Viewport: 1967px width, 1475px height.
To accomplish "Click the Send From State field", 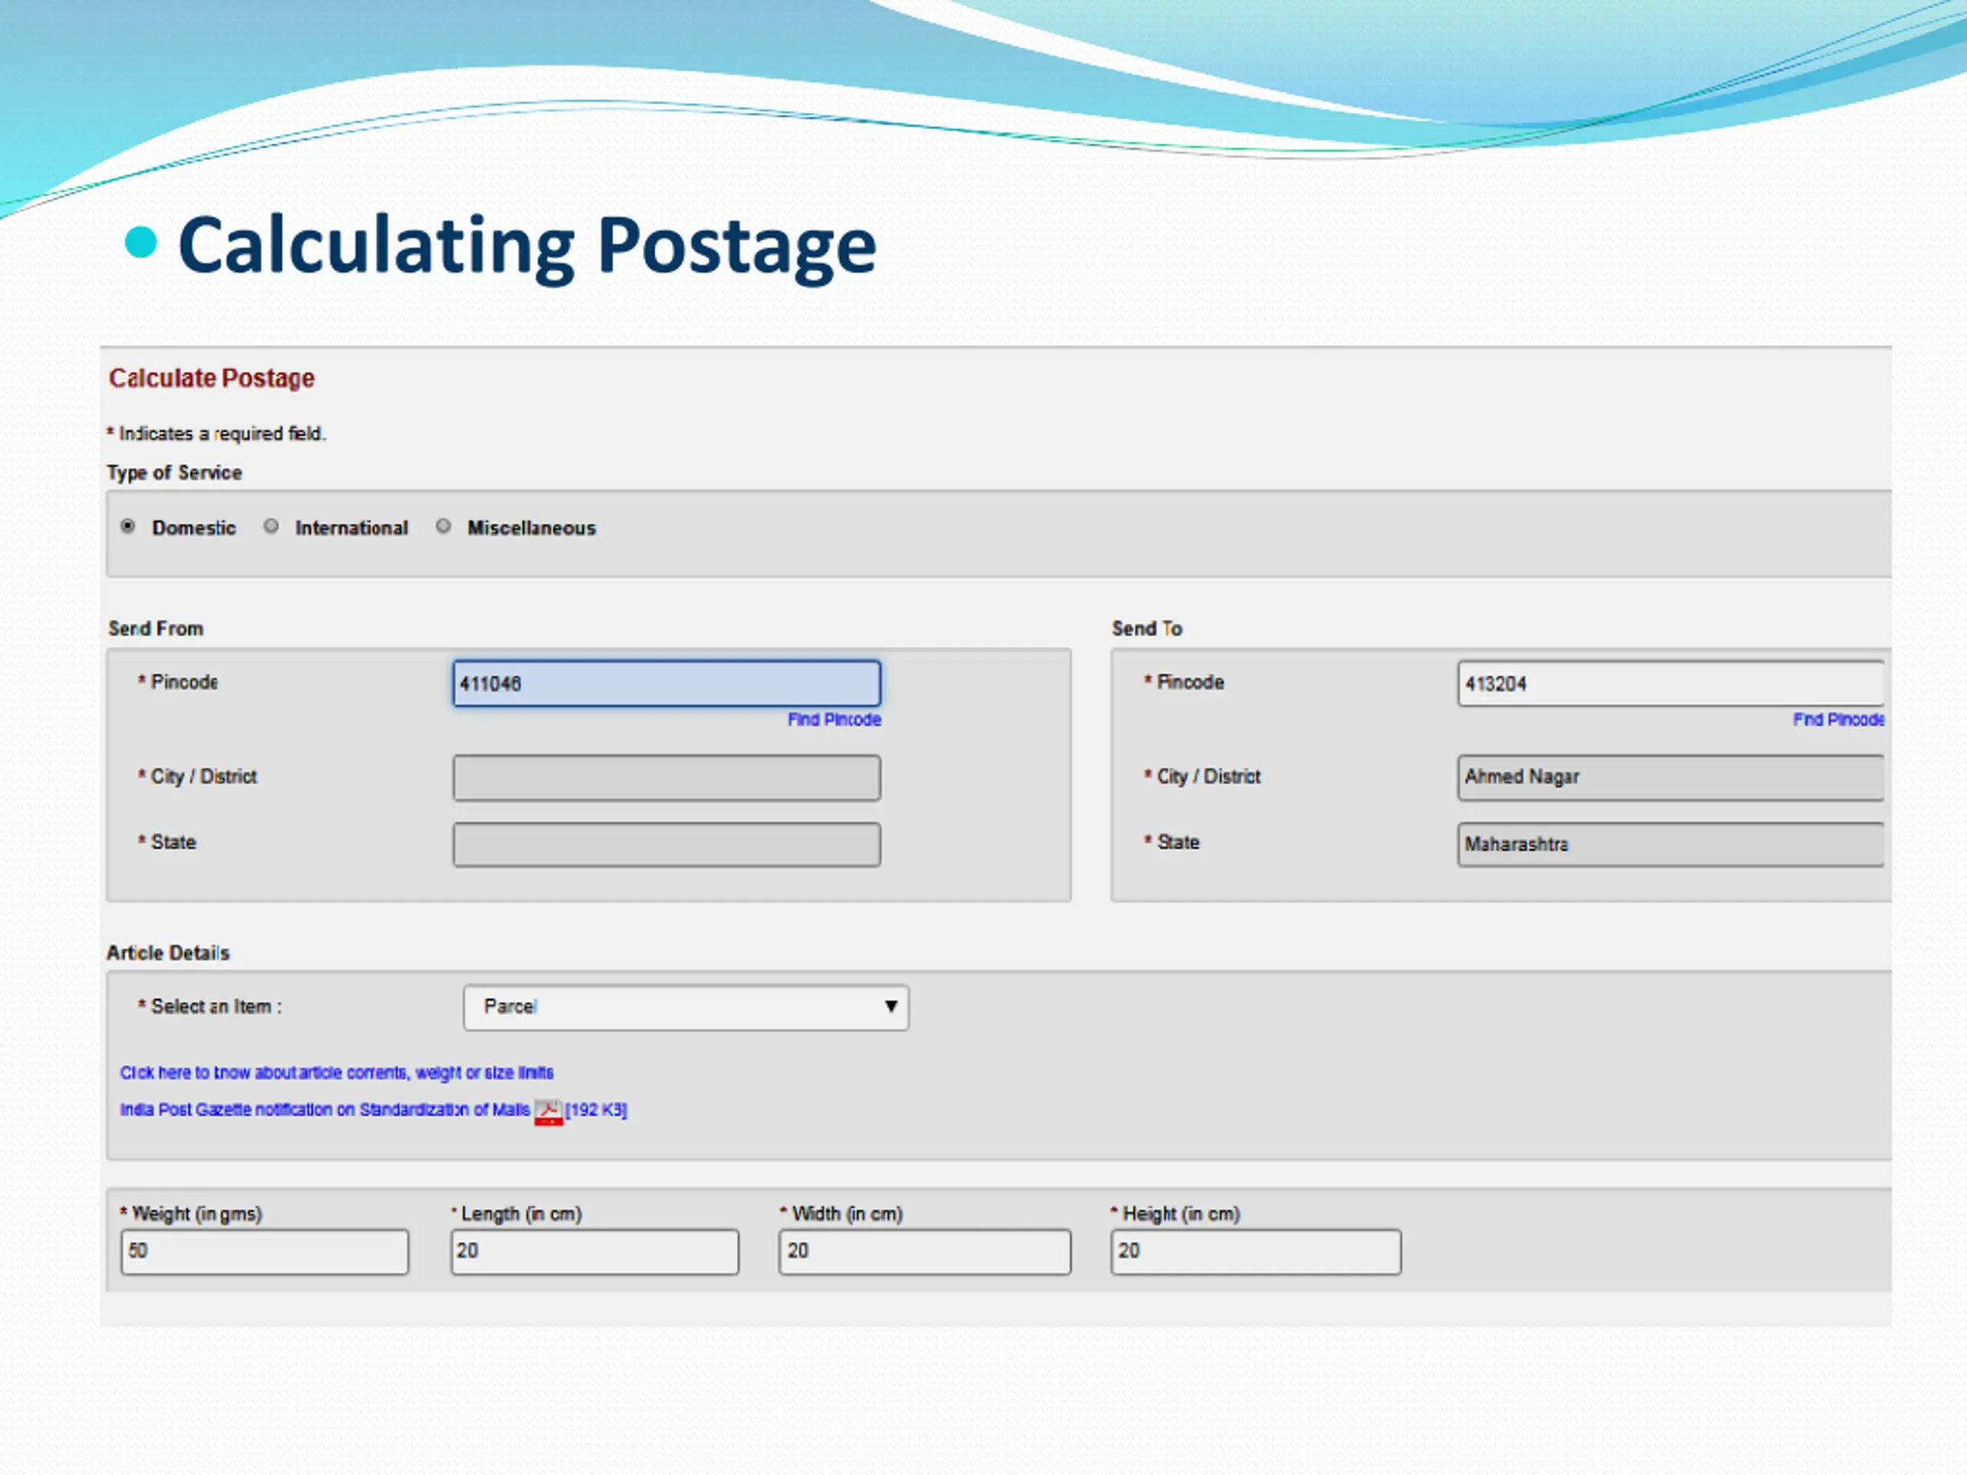I will point(666,844).
